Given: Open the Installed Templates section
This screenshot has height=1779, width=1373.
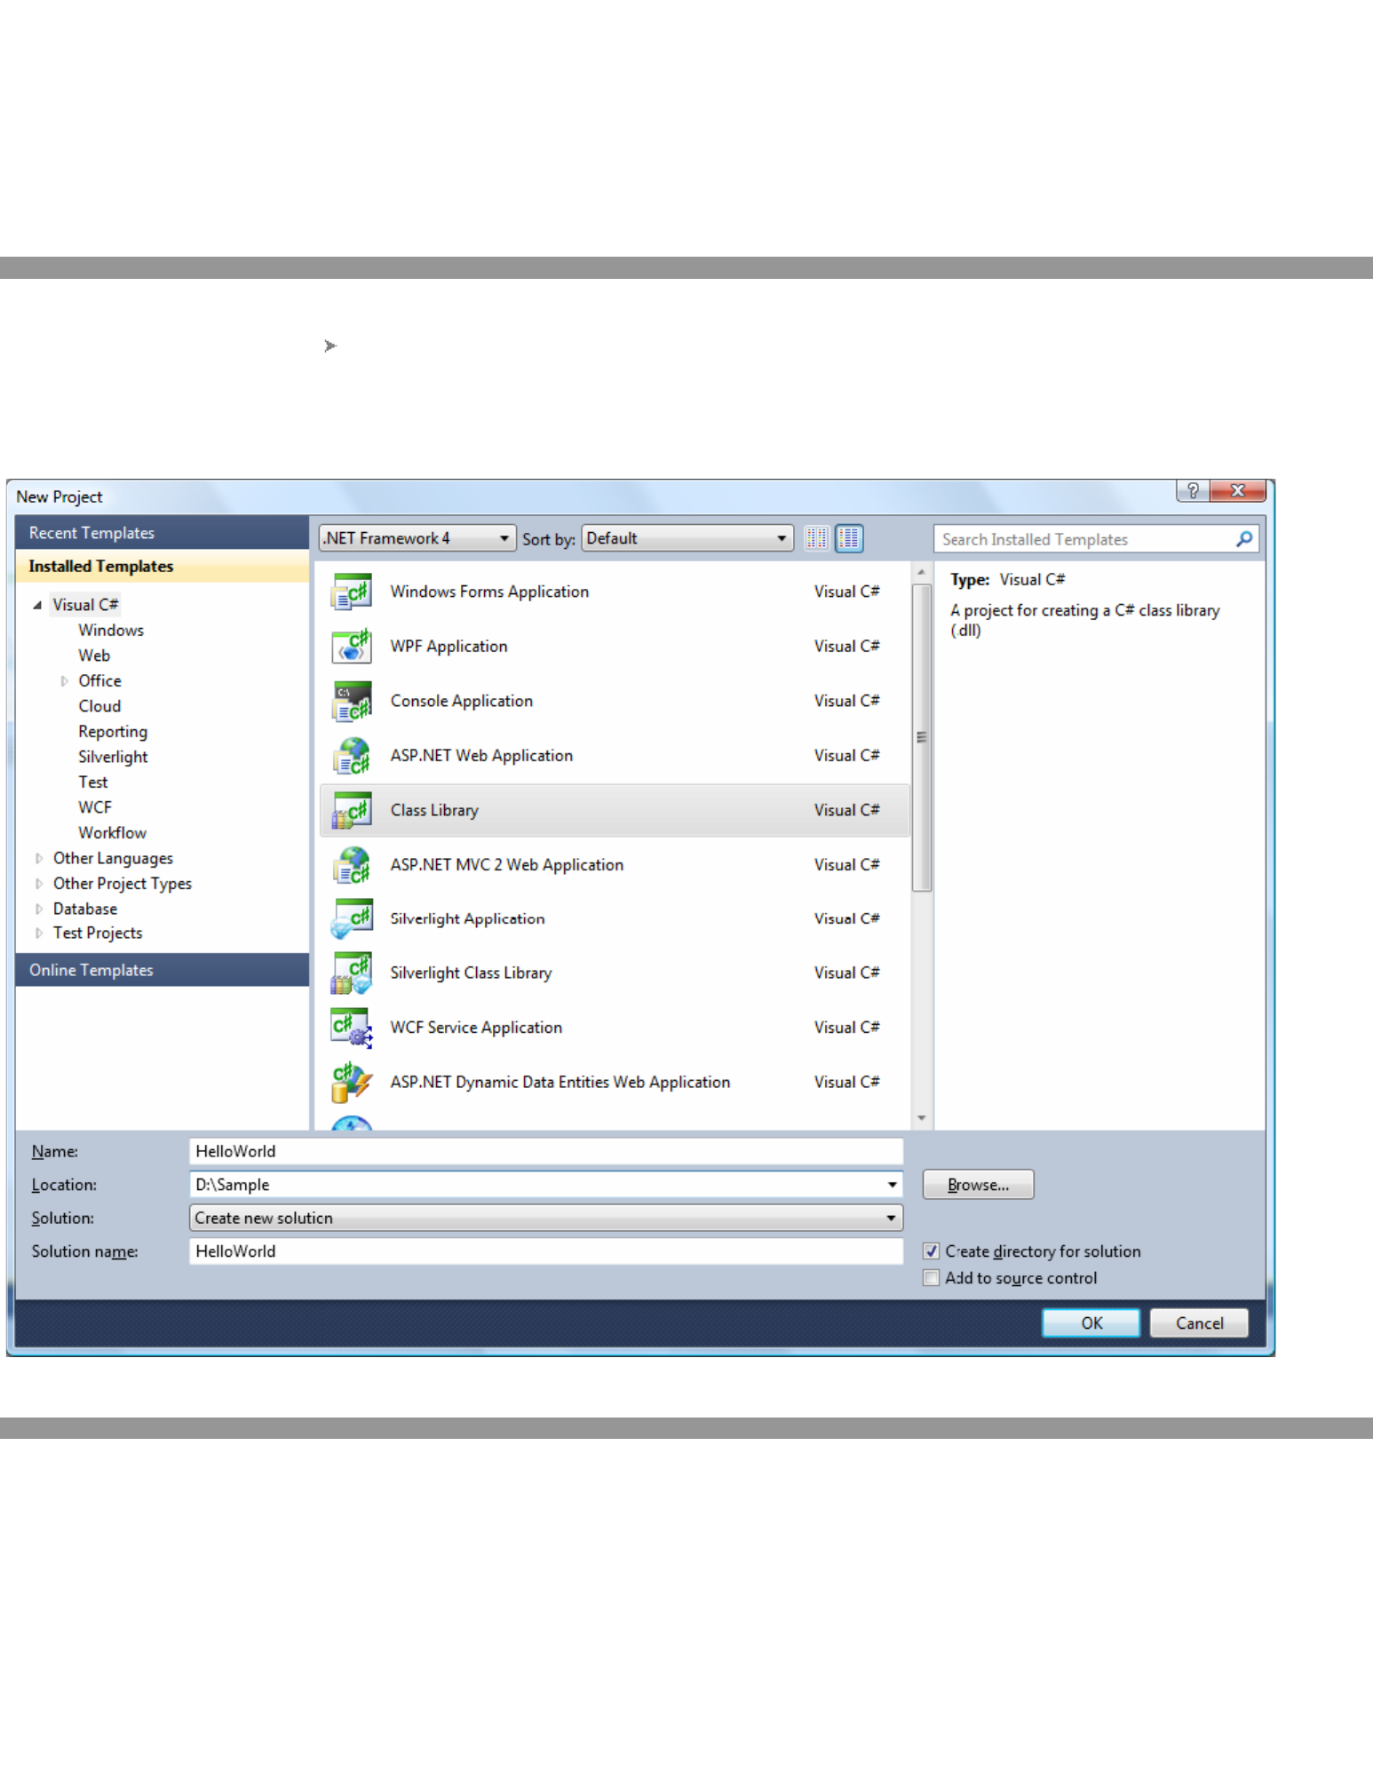Looking at the screenshot, I should 163,567.
